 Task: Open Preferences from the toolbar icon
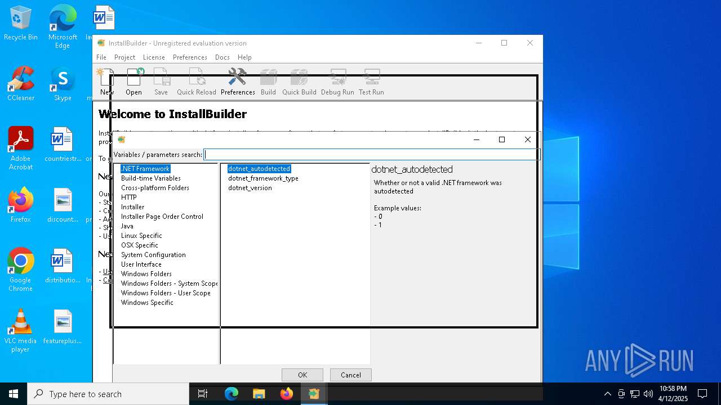point(238,82)
